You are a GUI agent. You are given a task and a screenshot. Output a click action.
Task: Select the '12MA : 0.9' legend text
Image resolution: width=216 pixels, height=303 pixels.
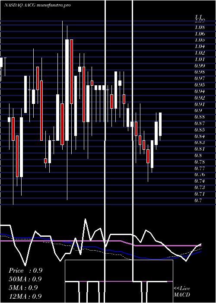point(25,296)
